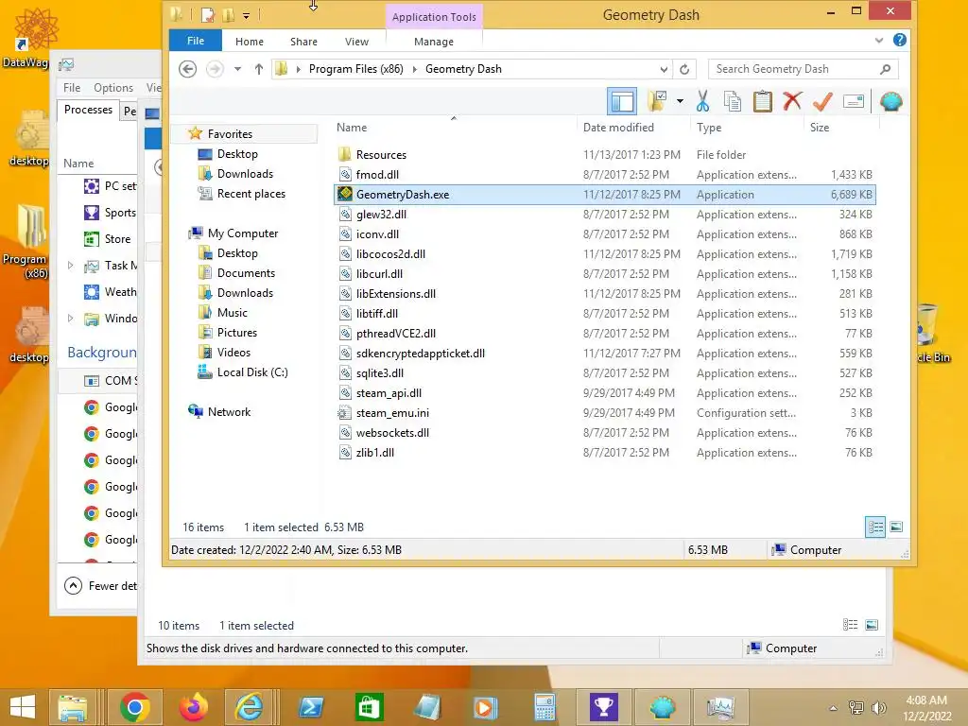968x726 pixels.
Task: Open PowerShell from the taskbar
Action: click(x=310, y=707)
